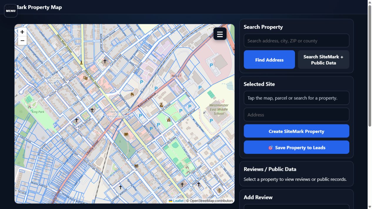372x209 pixels.
Task: Click 'Select a property to view reviews' text
Action: point(295,179)
